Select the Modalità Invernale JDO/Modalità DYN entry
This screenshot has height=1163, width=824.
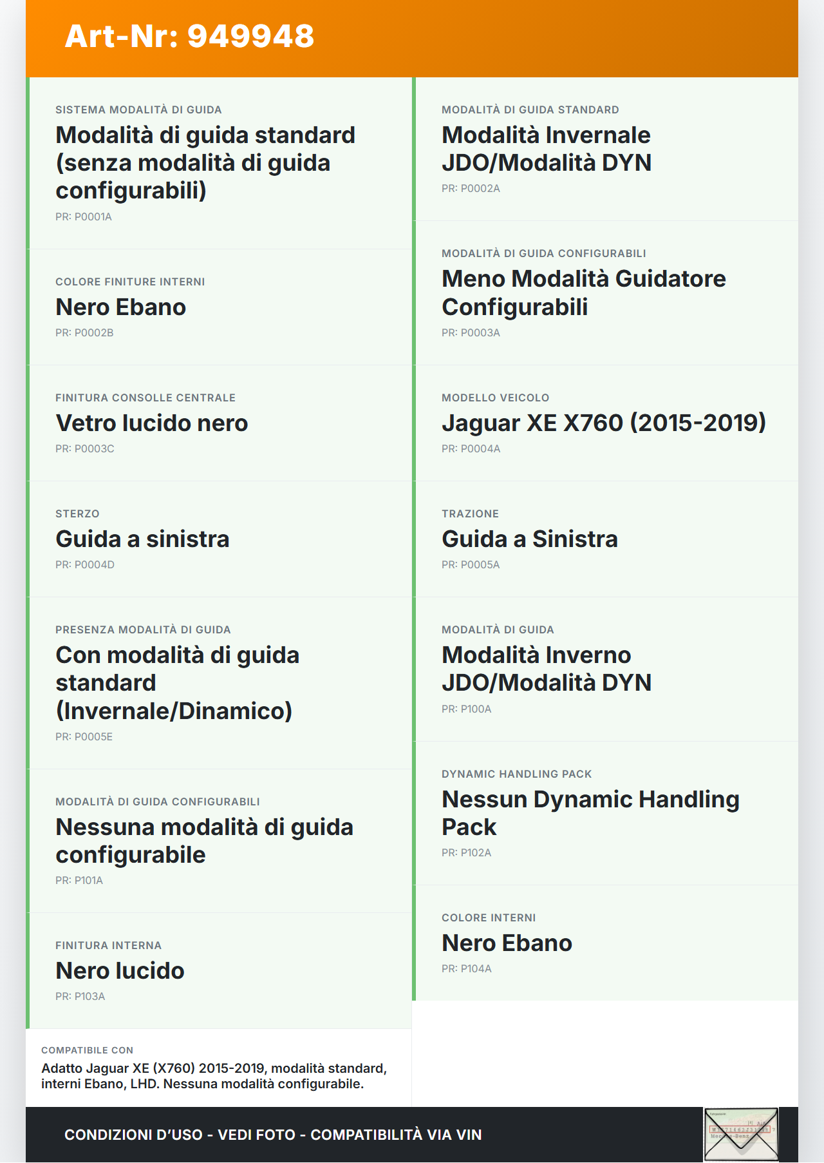click(x=547, y=149)
